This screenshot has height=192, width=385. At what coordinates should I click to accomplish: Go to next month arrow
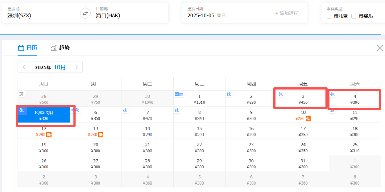coord(76,67)
